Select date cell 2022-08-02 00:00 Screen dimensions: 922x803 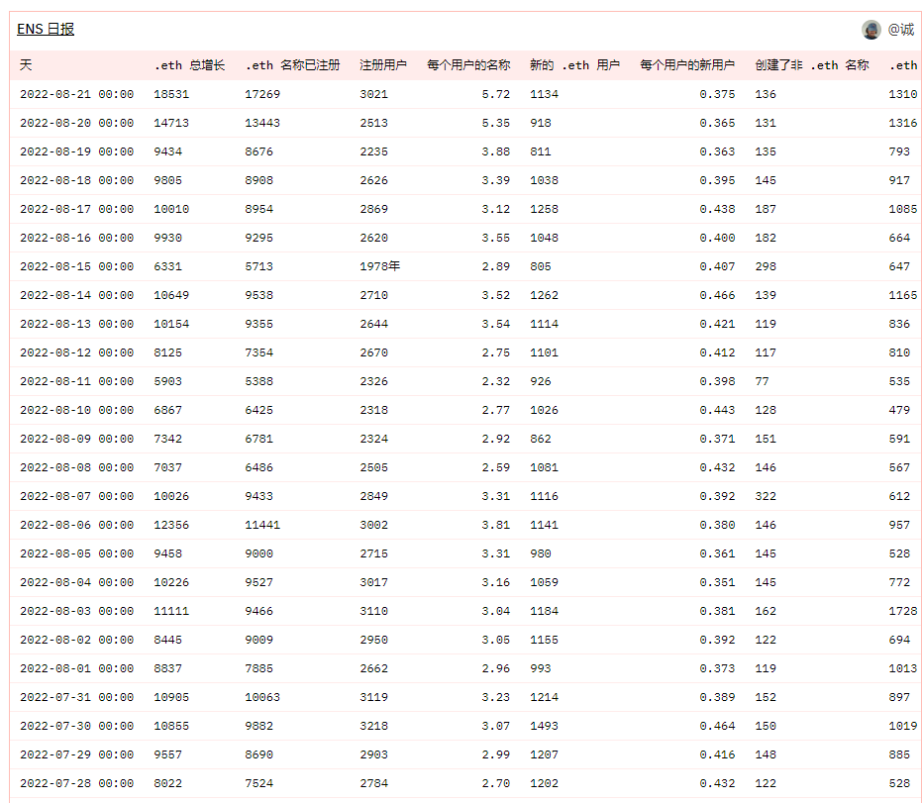click(x=77, y=641)
